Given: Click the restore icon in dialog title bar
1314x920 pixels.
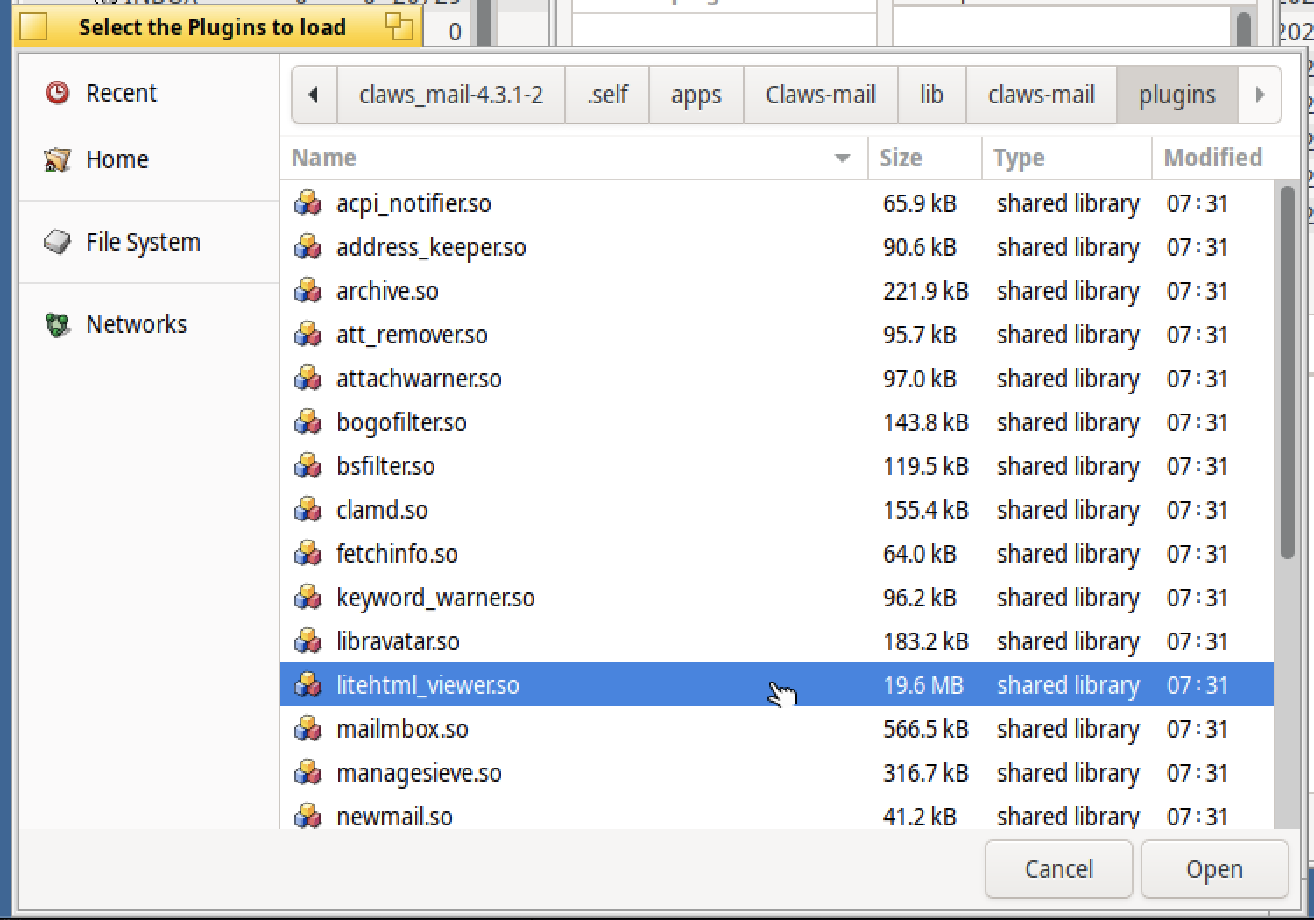Looking at the screenshot, I should click(x=399, y=26).
